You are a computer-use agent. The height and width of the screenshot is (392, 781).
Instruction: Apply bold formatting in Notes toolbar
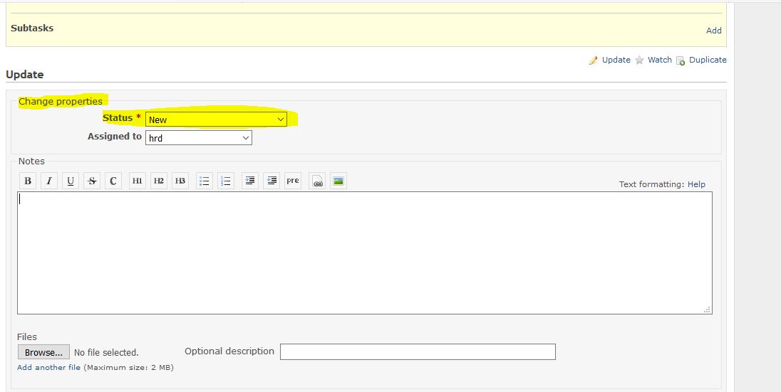[x=28, y=181]
